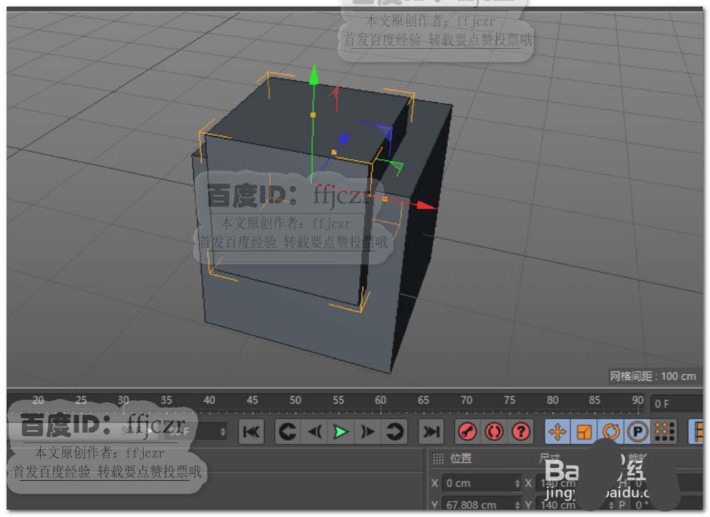Click the 网格间距 : 100 cm viewport label
Viewport: 710px width, 517px height.
652,376
